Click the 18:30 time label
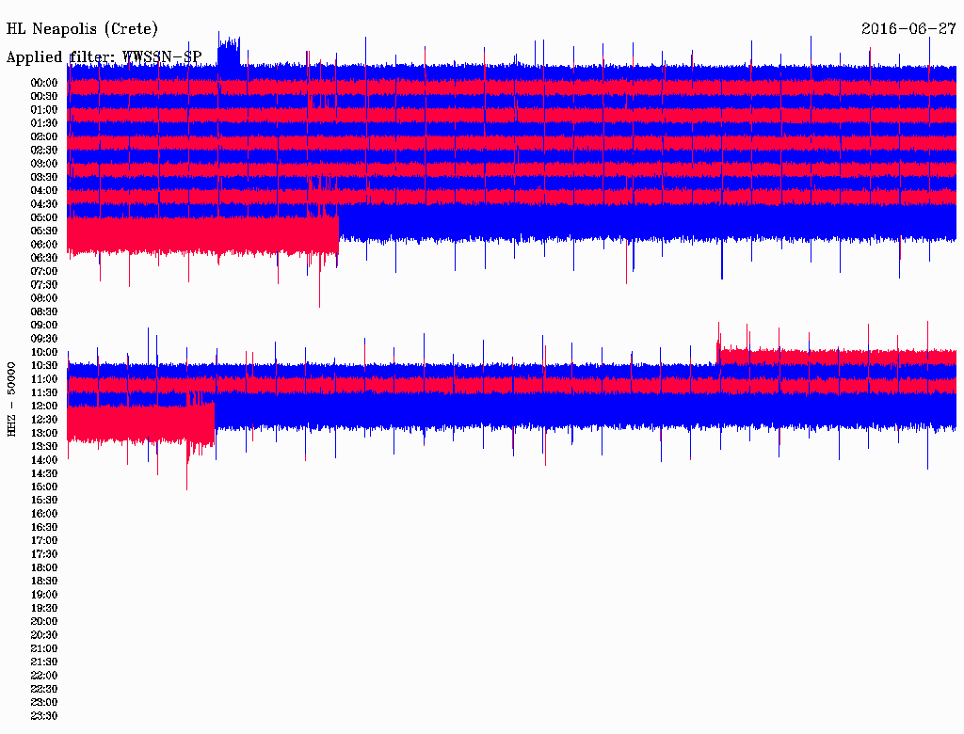The height and width of the screenshot is (734, 964). pos(44,581)
